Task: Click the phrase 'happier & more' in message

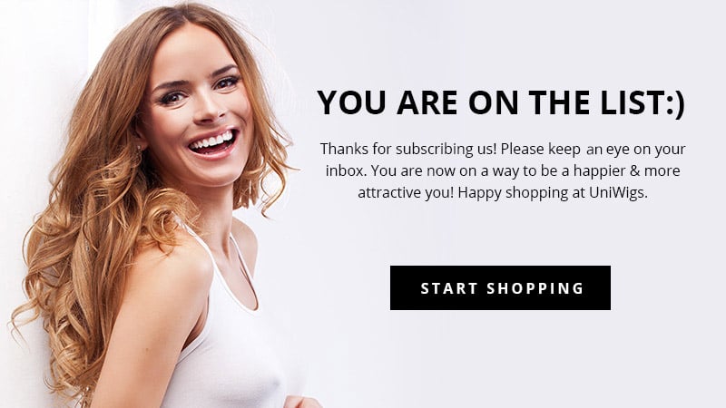Action: 627,170
